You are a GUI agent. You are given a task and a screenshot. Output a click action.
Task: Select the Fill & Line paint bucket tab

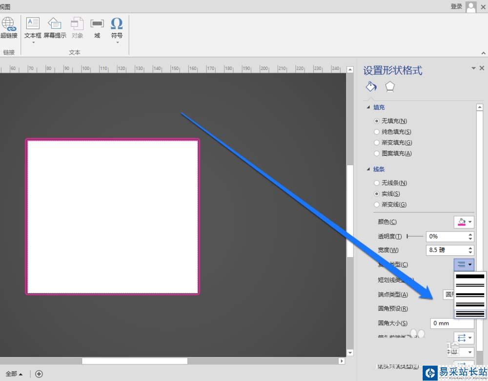point(371,87)
